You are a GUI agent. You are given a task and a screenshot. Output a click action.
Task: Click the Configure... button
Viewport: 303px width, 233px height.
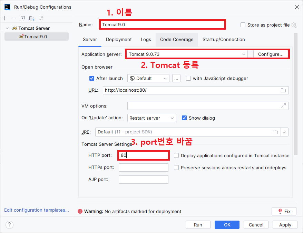[271, 54]
